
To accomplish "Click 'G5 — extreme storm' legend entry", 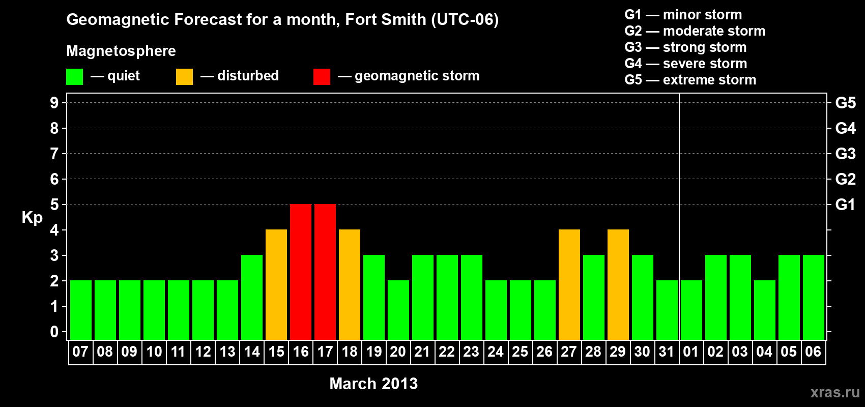I will [690, 80].
